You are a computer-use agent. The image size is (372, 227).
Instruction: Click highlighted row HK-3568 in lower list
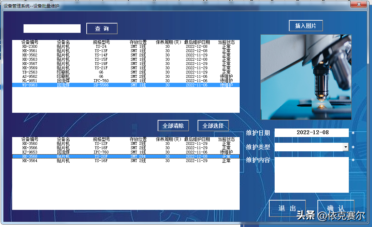coord(126,156)
